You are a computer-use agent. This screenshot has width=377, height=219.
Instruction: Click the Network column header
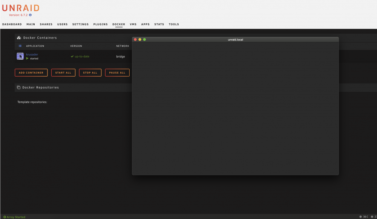(x=123, y=46)
